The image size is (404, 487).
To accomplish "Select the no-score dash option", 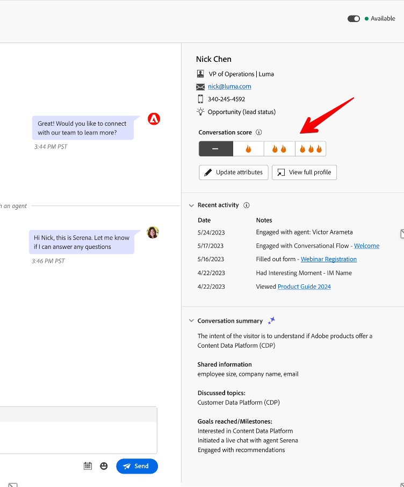I will coord(216,149).
